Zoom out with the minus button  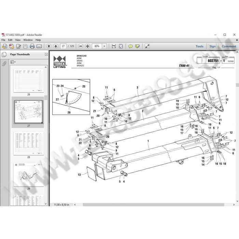click(81, 46)
